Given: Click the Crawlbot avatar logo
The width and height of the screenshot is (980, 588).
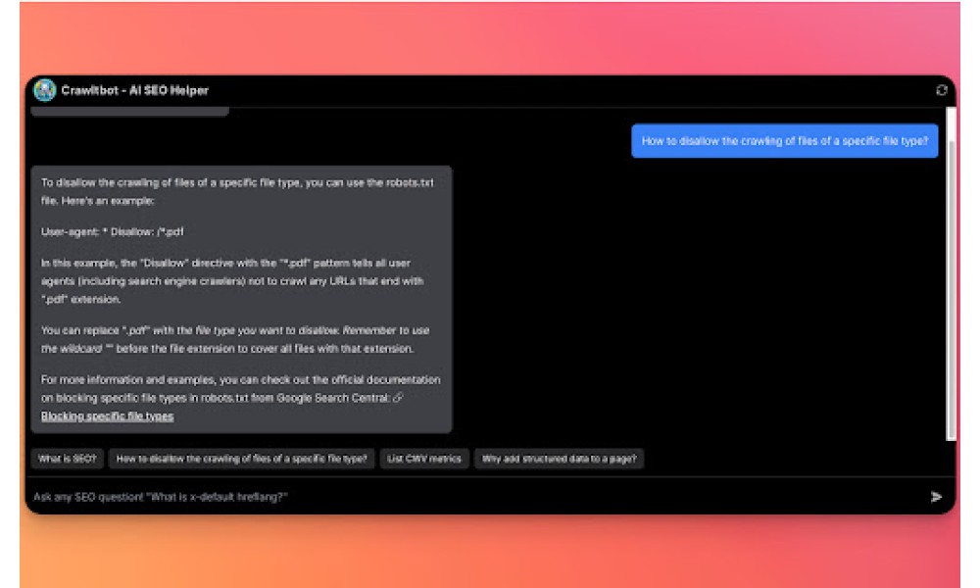Looking at the screenshot, I should coord(45,90).
